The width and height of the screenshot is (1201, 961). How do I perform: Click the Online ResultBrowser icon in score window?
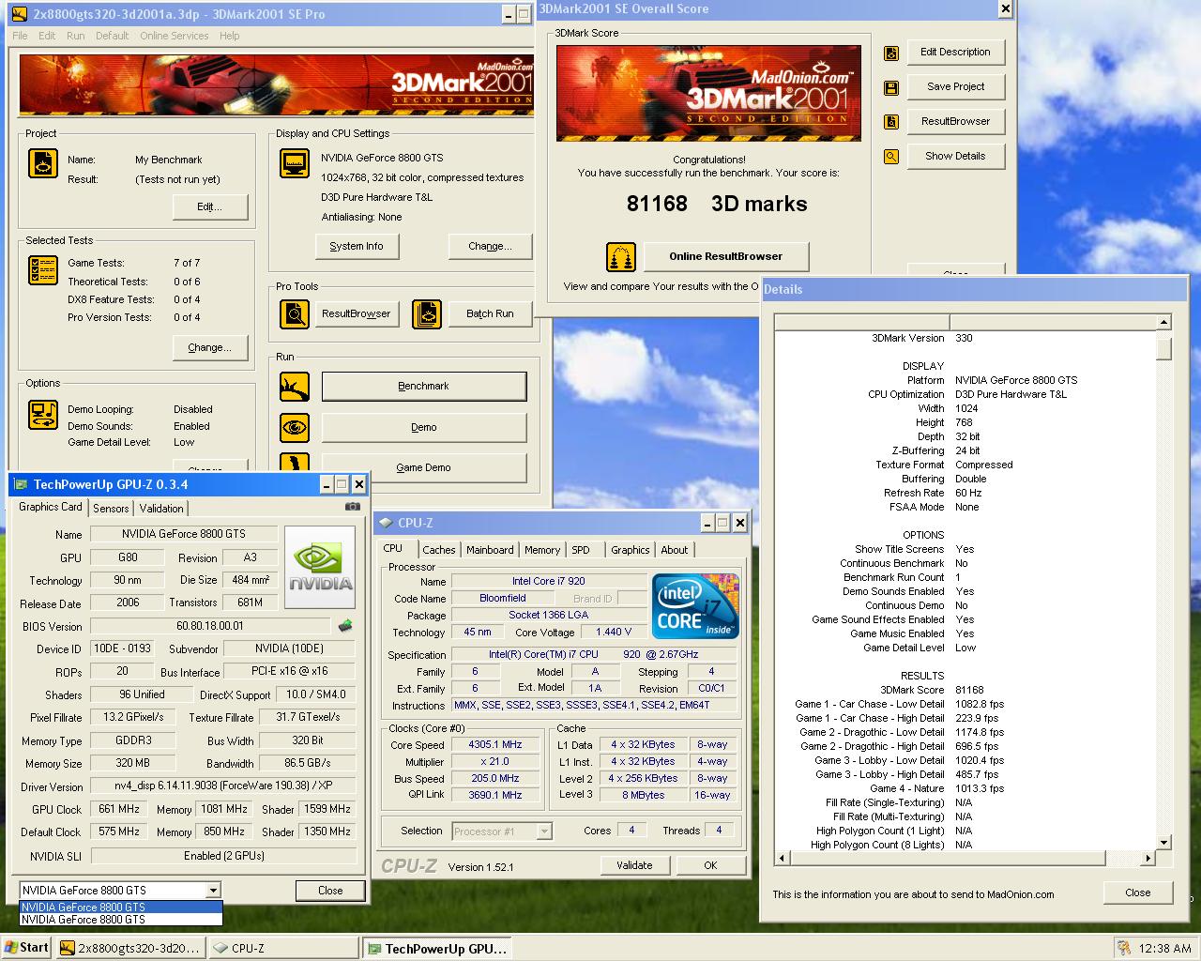point(621,256)
